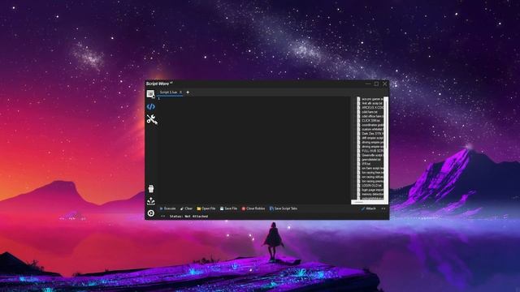Collapse the script list with right arrows
The image size is (520, 292).
click(383, 208)
